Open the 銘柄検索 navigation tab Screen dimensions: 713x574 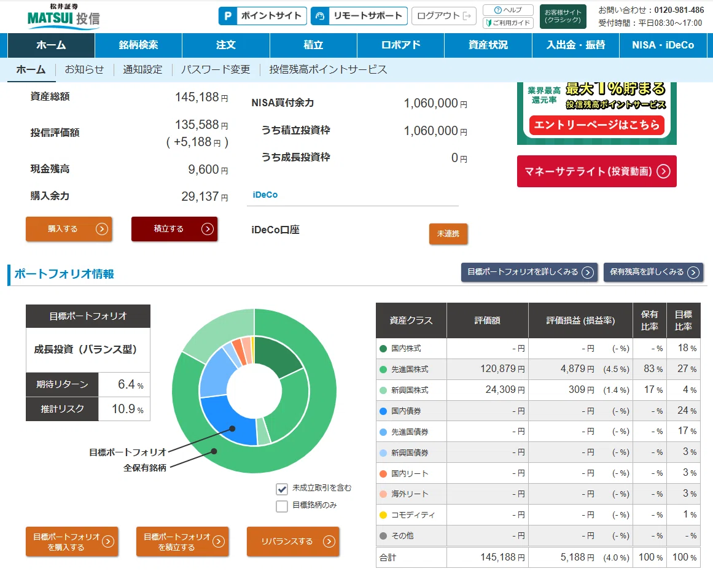pos(138,45)
